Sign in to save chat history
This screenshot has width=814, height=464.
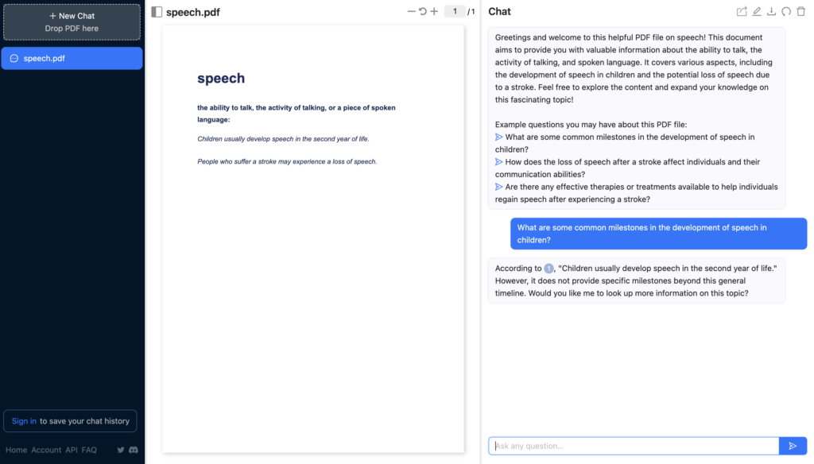coord(24,420)
